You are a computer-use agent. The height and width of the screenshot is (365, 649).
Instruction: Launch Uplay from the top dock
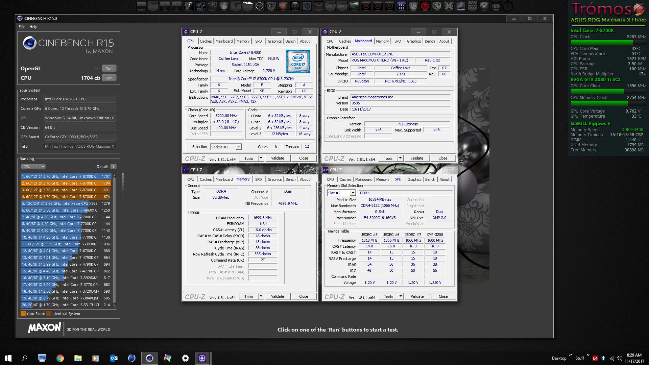307,6
